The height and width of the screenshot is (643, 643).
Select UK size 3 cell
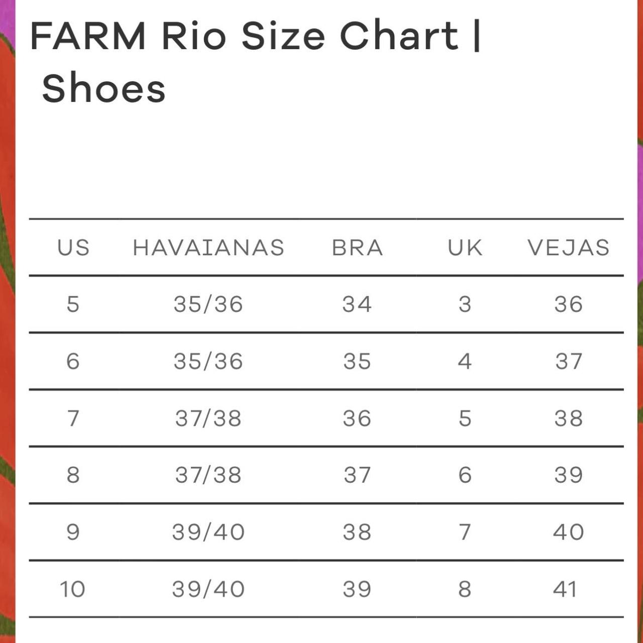[x=465, y=304]
